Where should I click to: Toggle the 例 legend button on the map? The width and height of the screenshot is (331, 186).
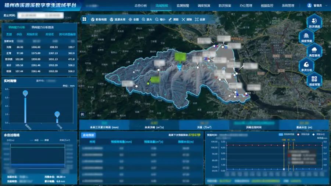click(82, 114)
